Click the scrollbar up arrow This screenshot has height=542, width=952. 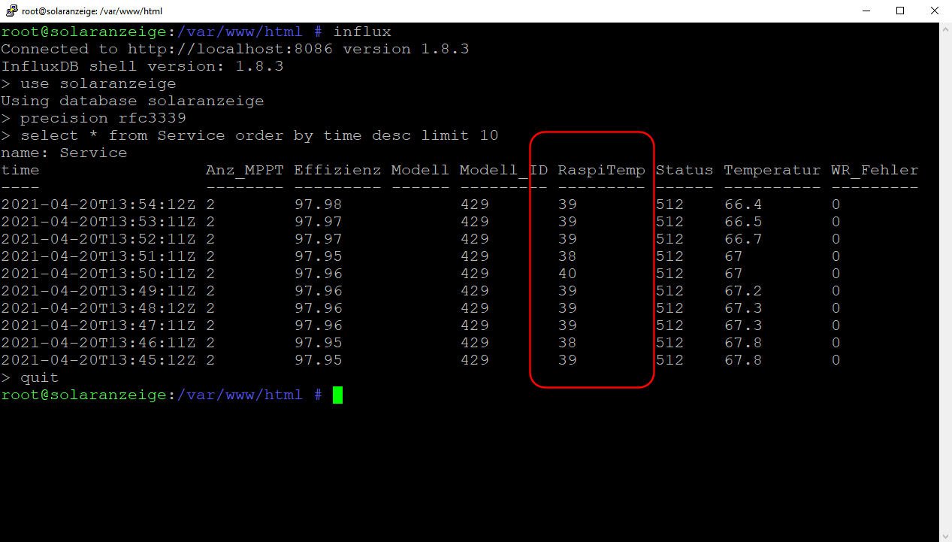945,30
